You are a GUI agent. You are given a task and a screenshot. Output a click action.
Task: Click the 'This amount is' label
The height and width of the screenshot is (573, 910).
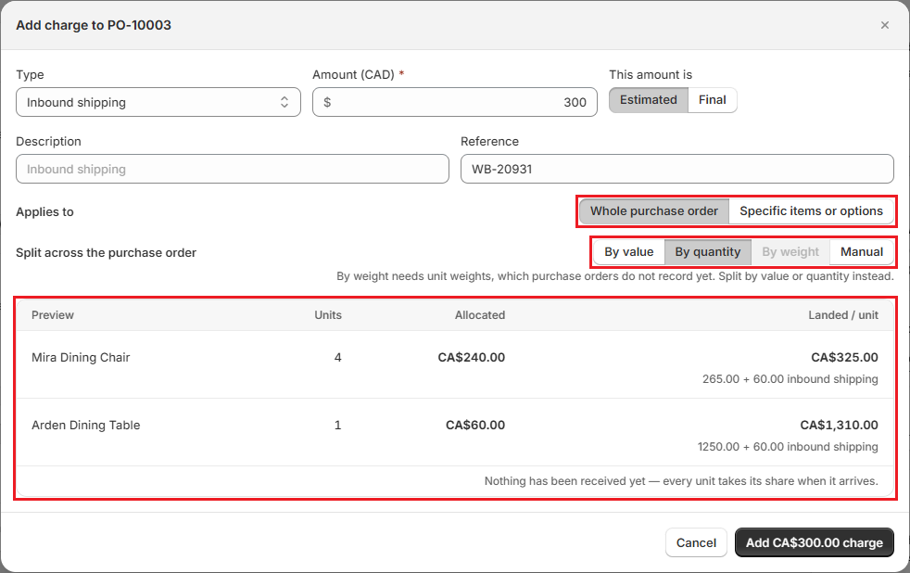(x=651, y=75)
